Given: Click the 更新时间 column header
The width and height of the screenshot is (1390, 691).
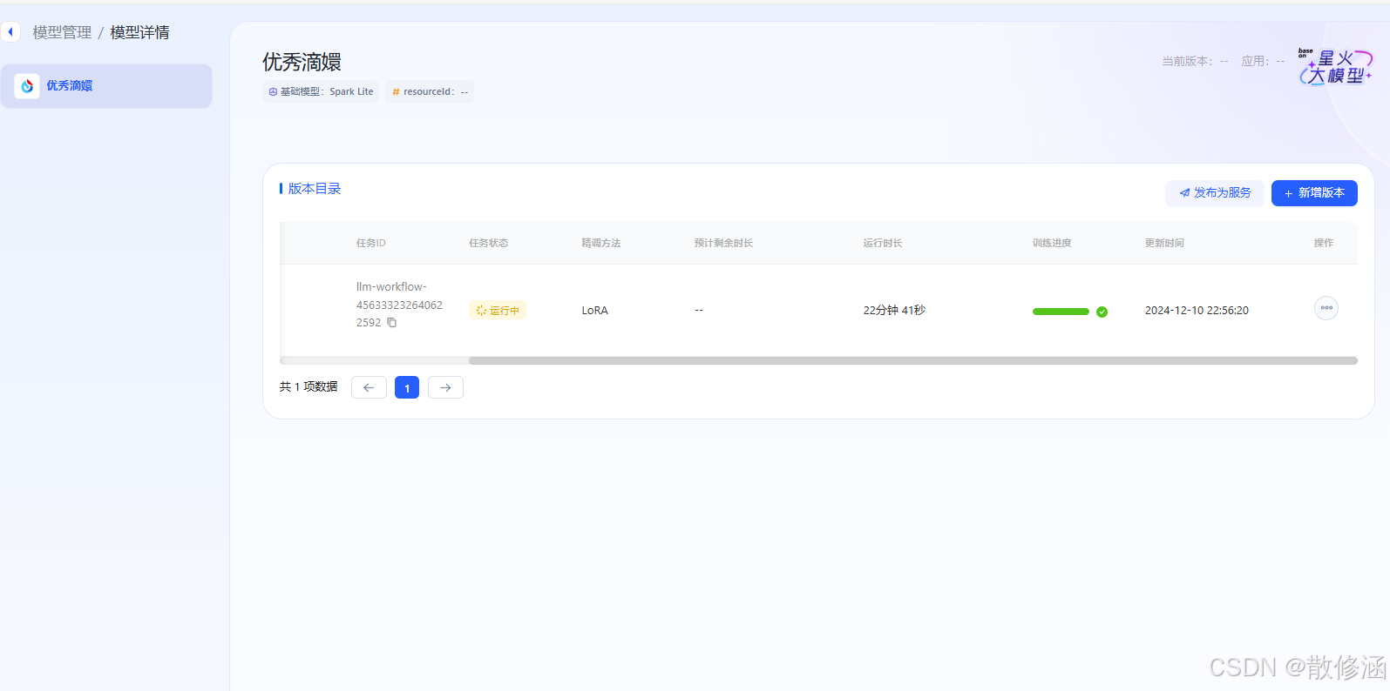Looking at the screenshot, I should [1164, 243].
